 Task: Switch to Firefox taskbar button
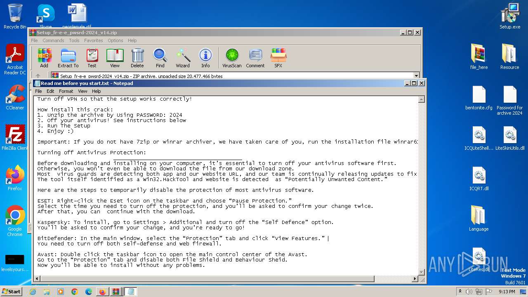coord(102,292)
